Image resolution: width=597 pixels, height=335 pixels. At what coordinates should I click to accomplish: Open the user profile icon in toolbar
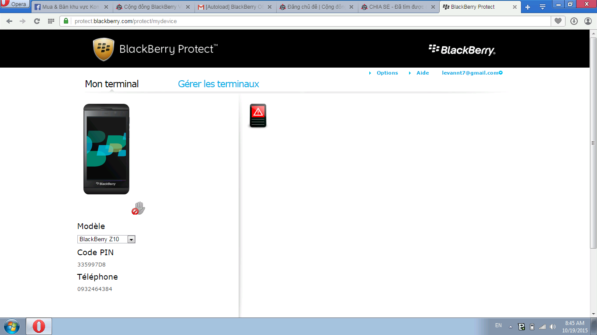coord(588,21)
